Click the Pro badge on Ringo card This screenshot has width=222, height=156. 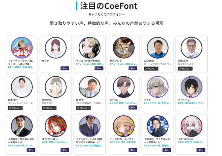[x=99, y=68]
